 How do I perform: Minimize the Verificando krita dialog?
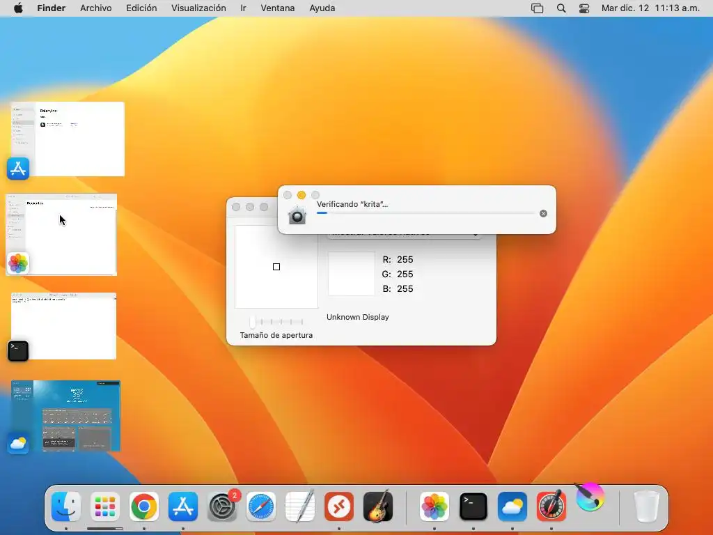click(x=301, y=195)
